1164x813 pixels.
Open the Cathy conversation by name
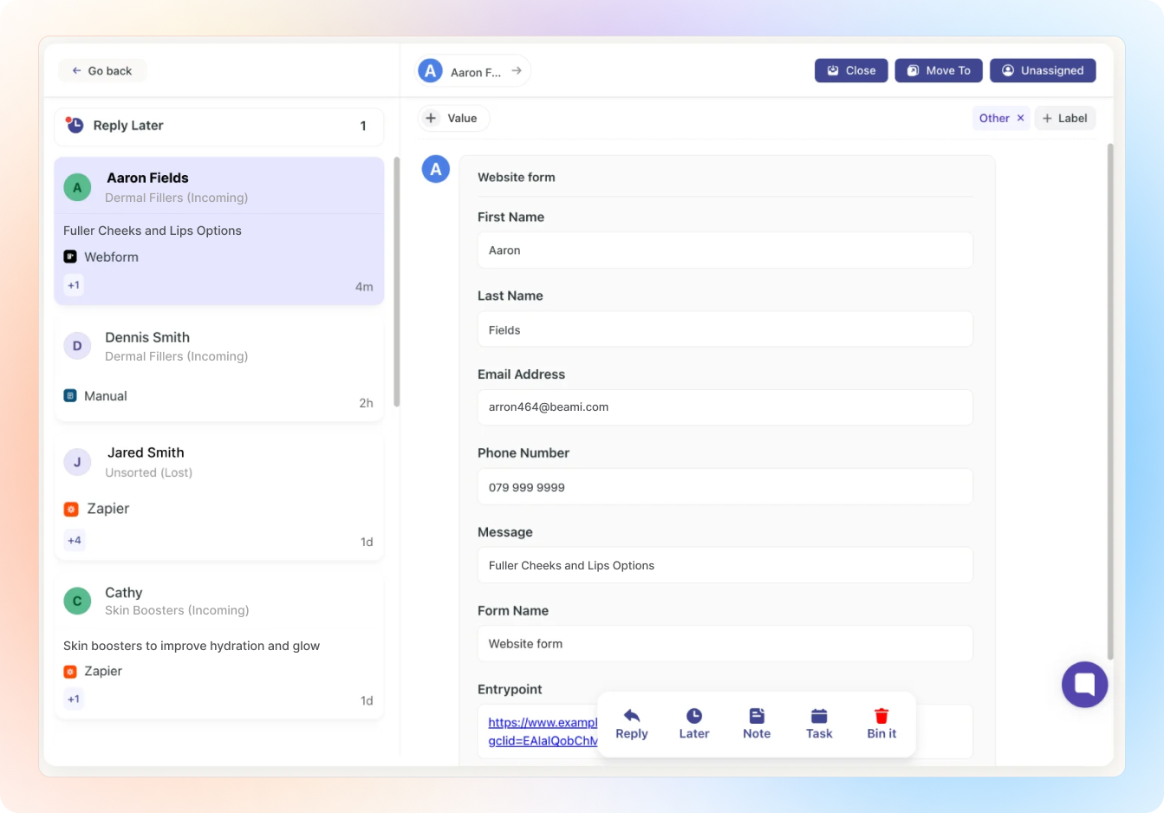(124, 593)
